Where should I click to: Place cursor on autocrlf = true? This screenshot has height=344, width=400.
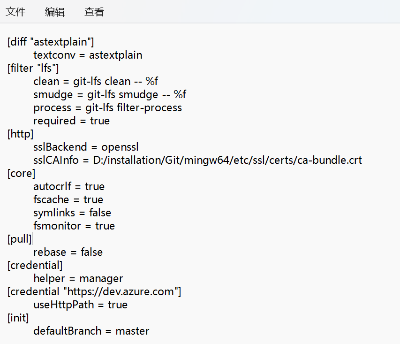(x=69, y=187)
